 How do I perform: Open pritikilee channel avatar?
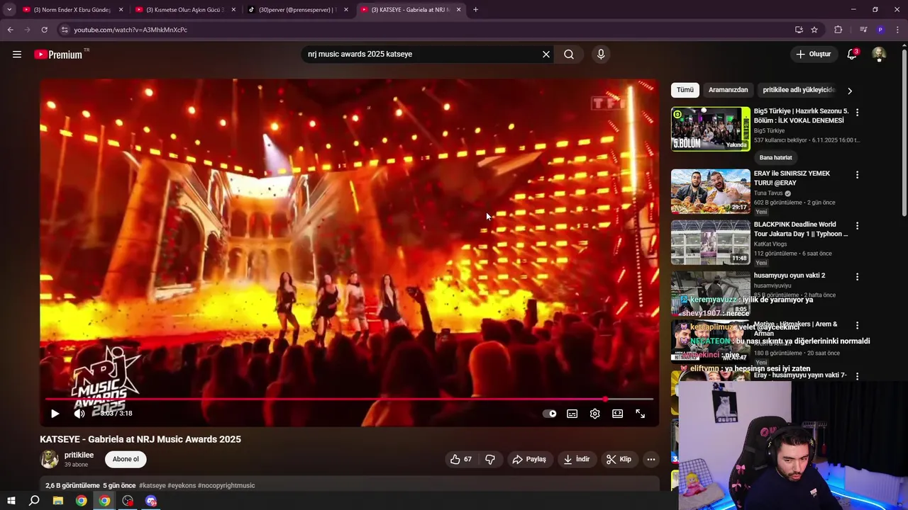pos(50,459)
